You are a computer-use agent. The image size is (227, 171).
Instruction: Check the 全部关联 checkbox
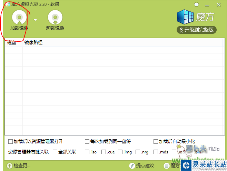pos(55,152)
